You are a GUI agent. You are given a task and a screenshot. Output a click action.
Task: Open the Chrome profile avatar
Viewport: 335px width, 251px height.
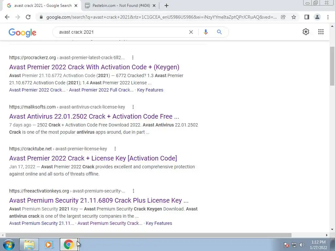(317, 17)
